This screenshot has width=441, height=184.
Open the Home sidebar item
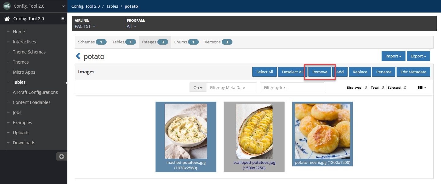(x=19, y=32)
